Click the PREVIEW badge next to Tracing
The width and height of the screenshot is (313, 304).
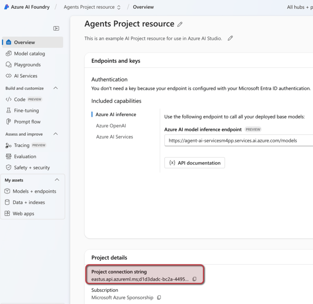[39, 145]
